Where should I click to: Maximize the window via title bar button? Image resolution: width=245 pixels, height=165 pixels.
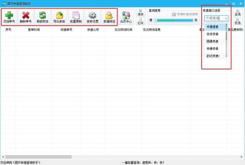(x=234, y=4)
